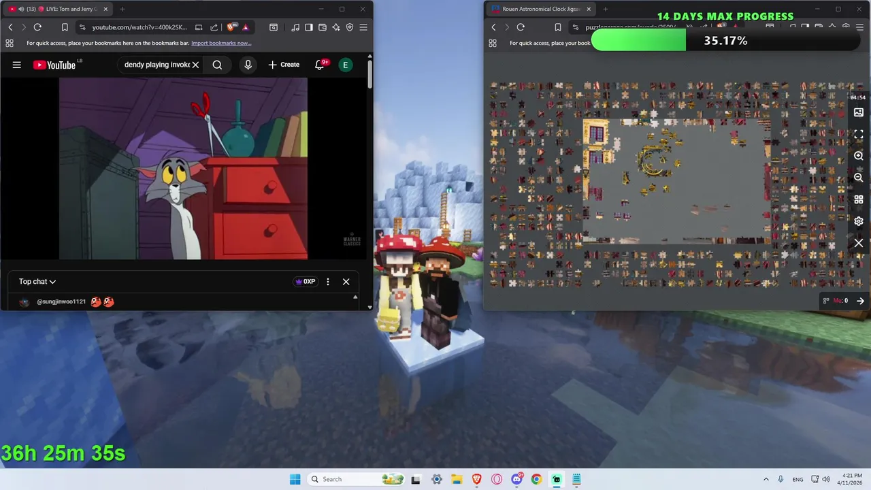Image resolution: width=871 pixels, height=490 pixels.
Task: Open jigsaw puzzle settings gear
Action: (x=859, y=221)
